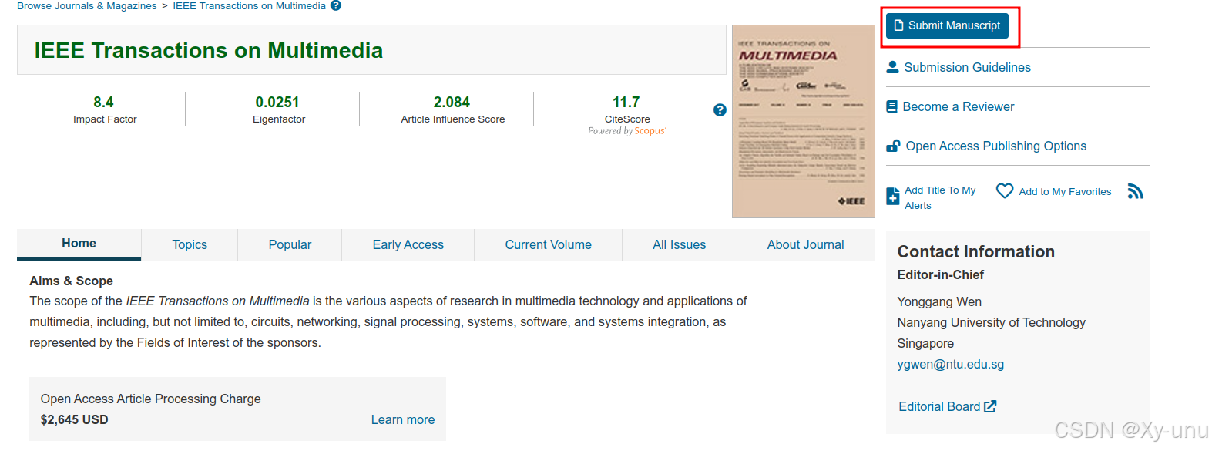
Task: Open the Become a Reviewer link
Action: pos(958,106)
